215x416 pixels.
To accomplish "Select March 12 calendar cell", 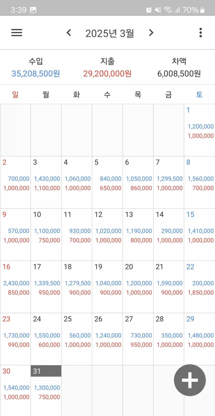I will [x=107, y=235].
